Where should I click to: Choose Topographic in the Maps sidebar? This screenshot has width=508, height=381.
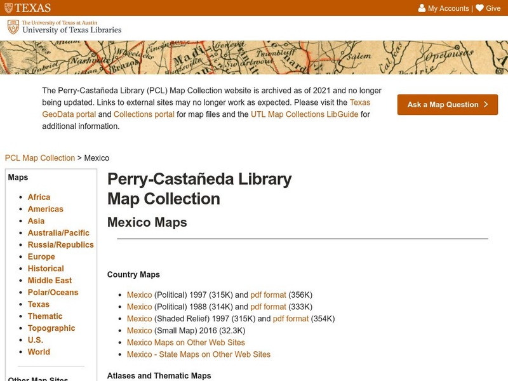point(51,328)
